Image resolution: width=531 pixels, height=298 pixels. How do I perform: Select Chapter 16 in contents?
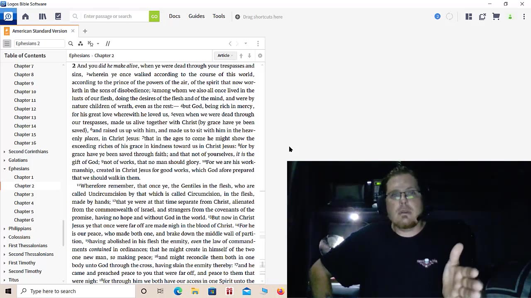point(25,143)
